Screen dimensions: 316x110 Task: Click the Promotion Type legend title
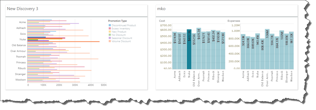[117, 21]
